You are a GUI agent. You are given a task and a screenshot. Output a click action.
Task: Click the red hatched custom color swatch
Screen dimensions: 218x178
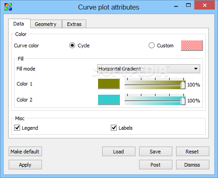192,46
